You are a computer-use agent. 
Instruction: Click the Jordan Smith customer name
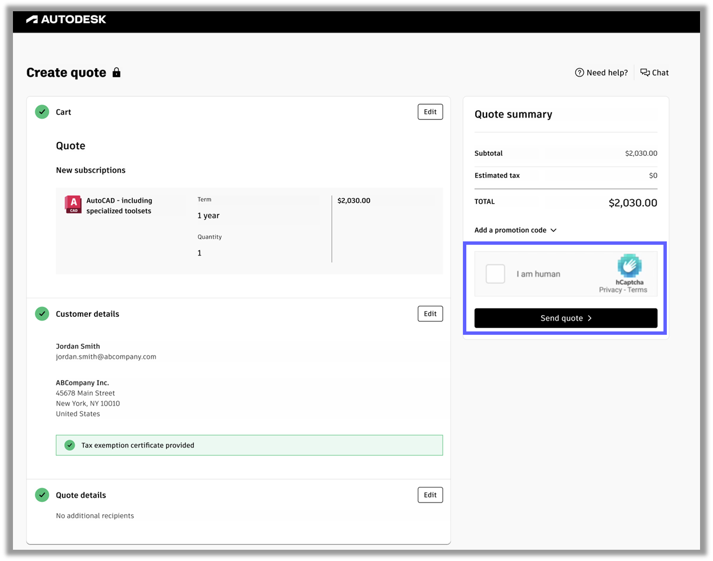tap(78, 346)
